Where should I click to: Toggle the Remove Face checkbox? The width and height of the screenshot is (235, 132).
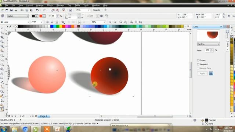tap(198, 68)
